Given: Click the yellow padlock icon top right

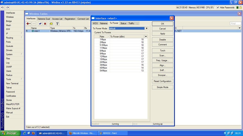Looking at the screenshot, I should pyautogui.click(x=241, y=7).
